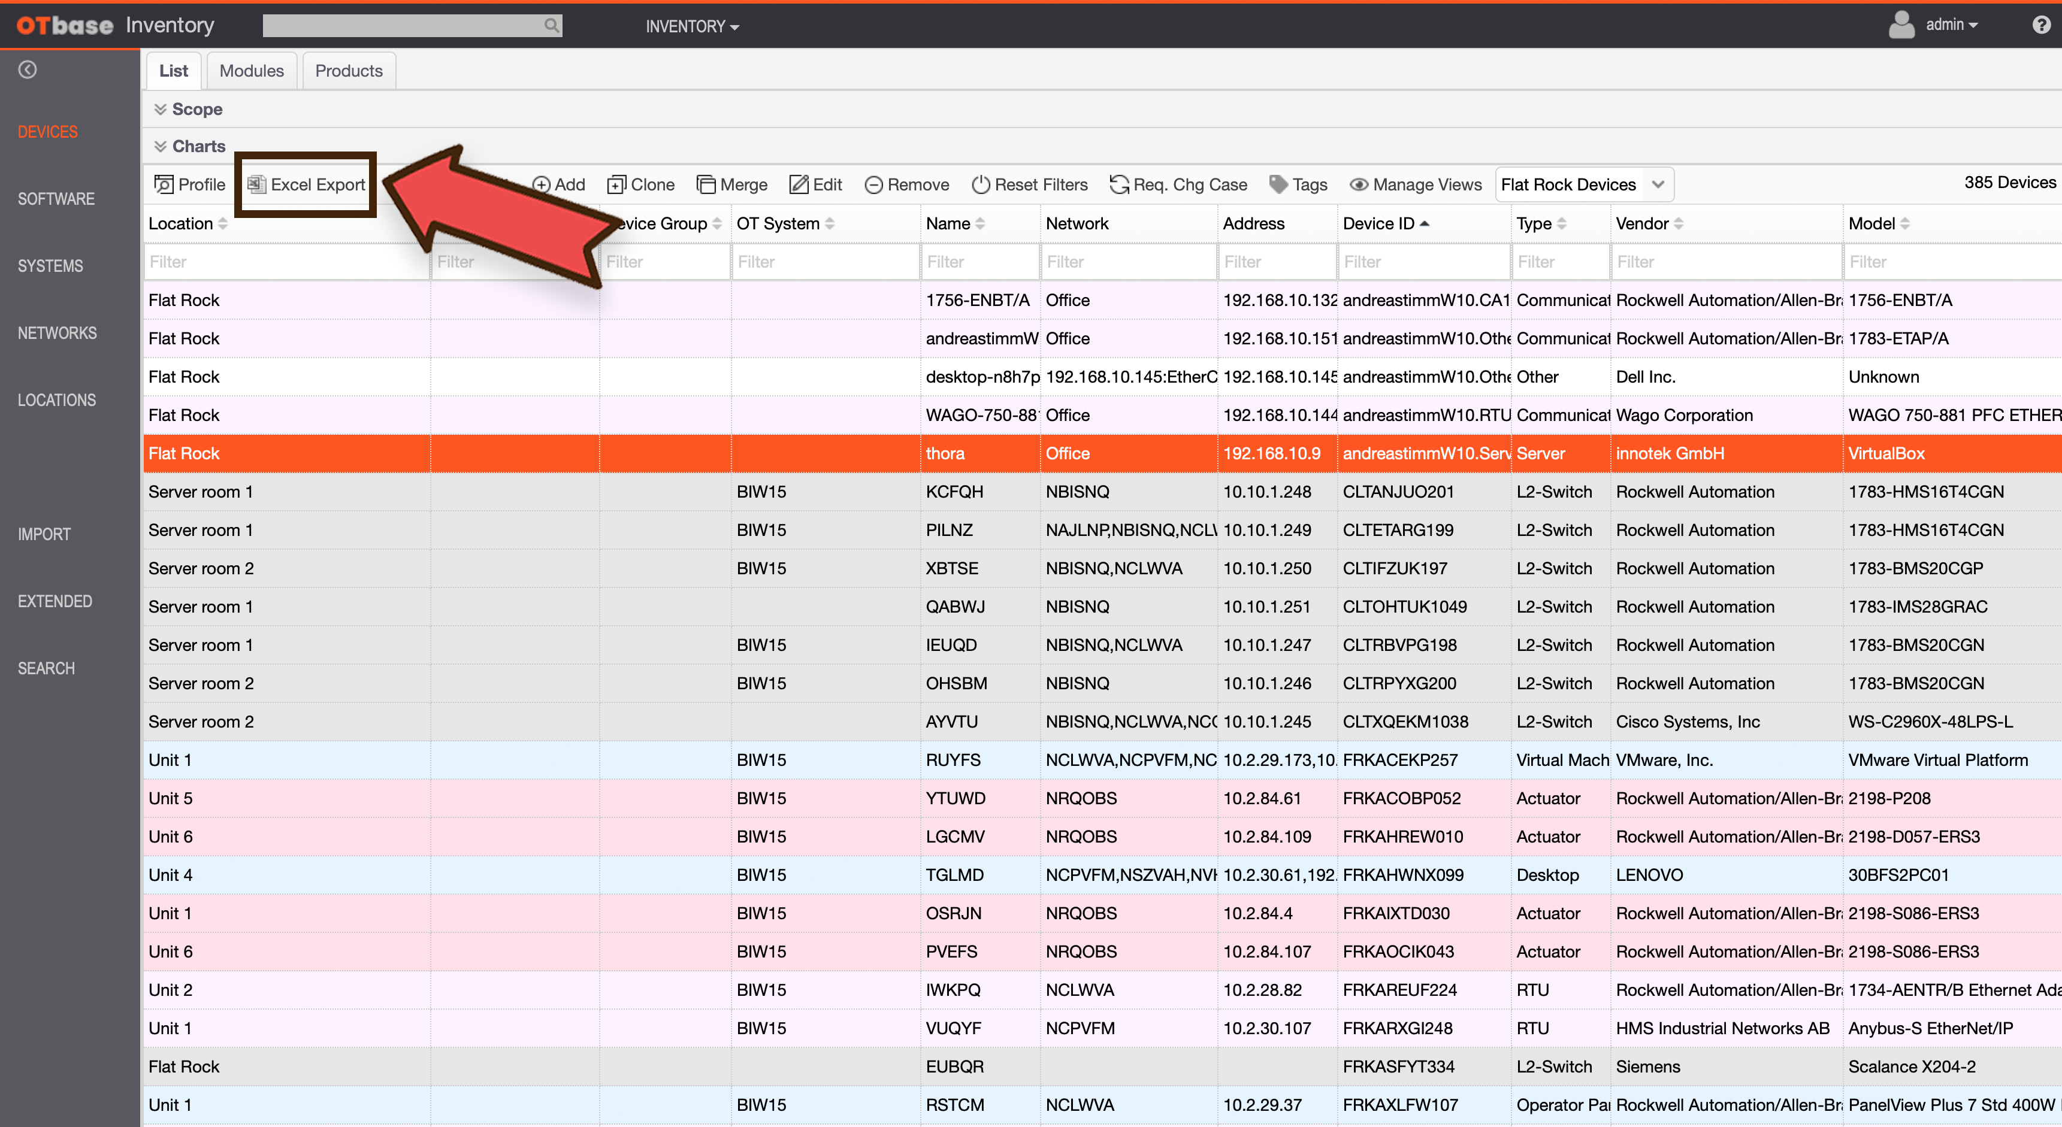The height and width of the screenshot is (1127, 2062).
Task: Switch to the Modules tab
Action: (x=252, y=71)
